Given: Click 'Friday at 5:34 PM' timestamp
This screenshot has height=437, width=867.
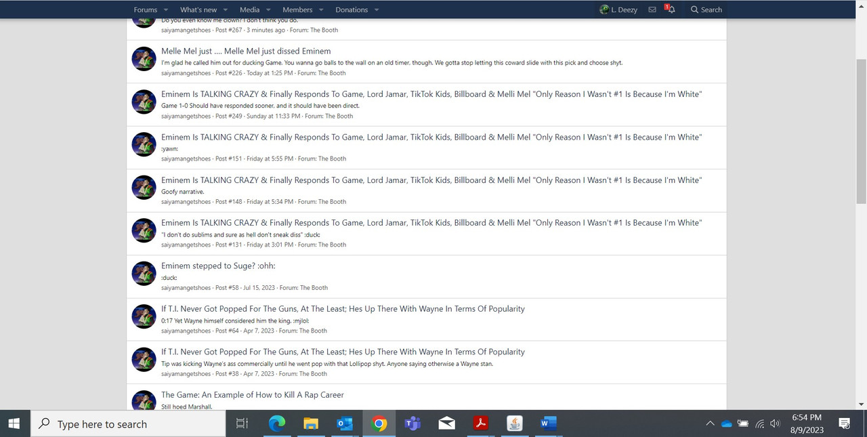Looking at the screenshot, I should [x=270, y=202].
